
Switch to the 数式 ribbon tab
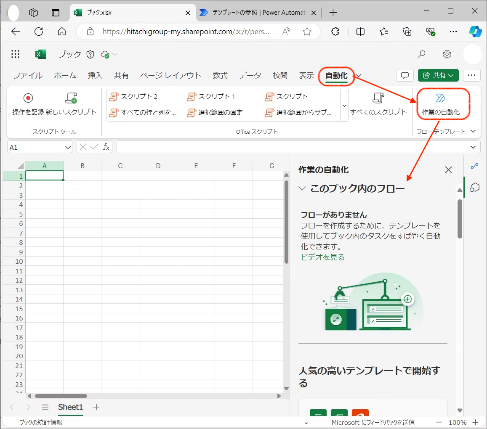coord(220,75)
